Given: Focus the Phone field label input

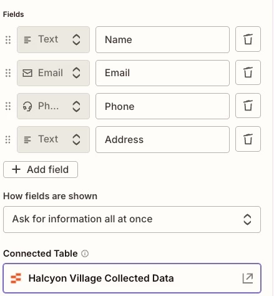Looking at the screenshot, I should pos(162,106).
